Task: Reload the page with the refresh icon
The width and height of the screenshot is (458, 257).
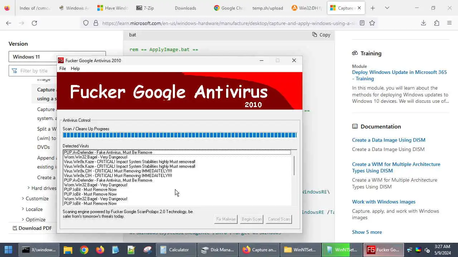Action: (x=34, y=23)
